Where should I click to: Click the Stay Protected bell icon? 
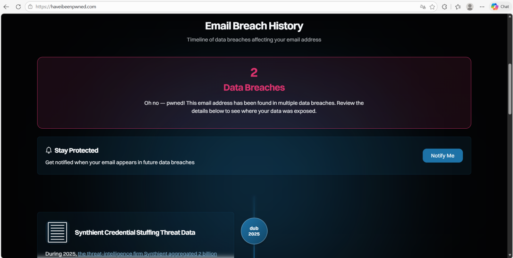[x=49, y=150]
